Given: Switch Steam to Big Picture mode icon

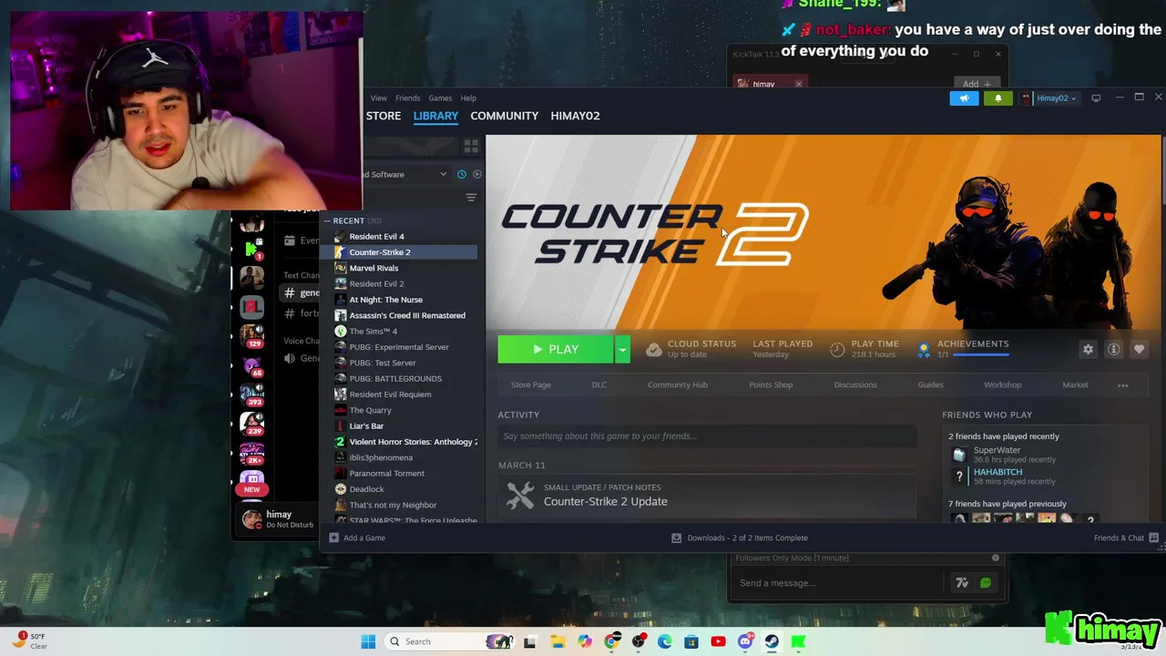Looking at the screenshot, I should point(1096,97).
